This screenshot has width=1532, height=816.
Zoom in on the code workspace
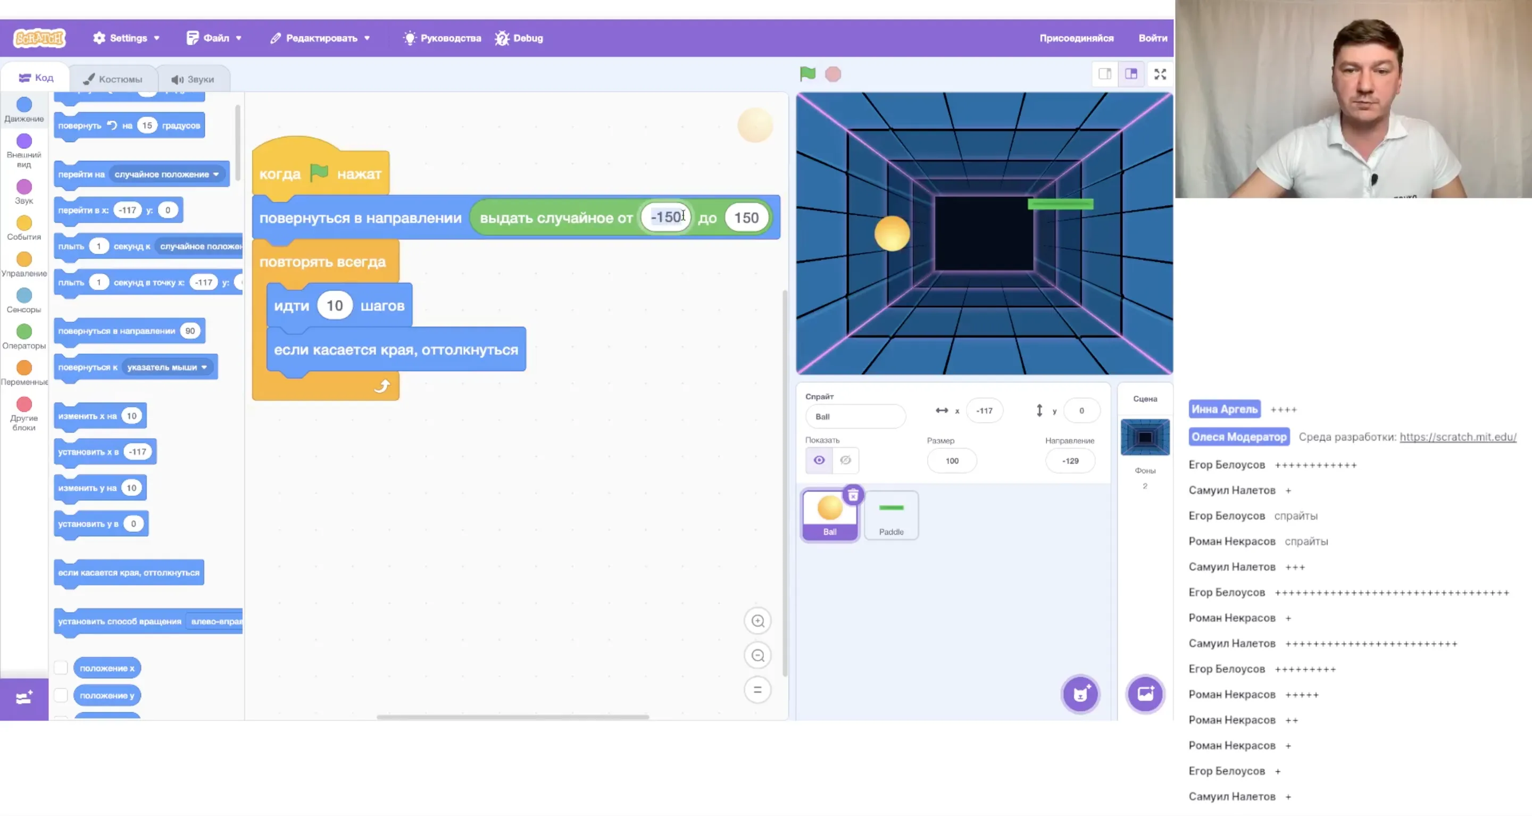tap(757, 621)
